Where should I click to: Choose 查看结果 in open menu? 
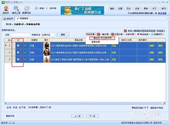[96, 42]
